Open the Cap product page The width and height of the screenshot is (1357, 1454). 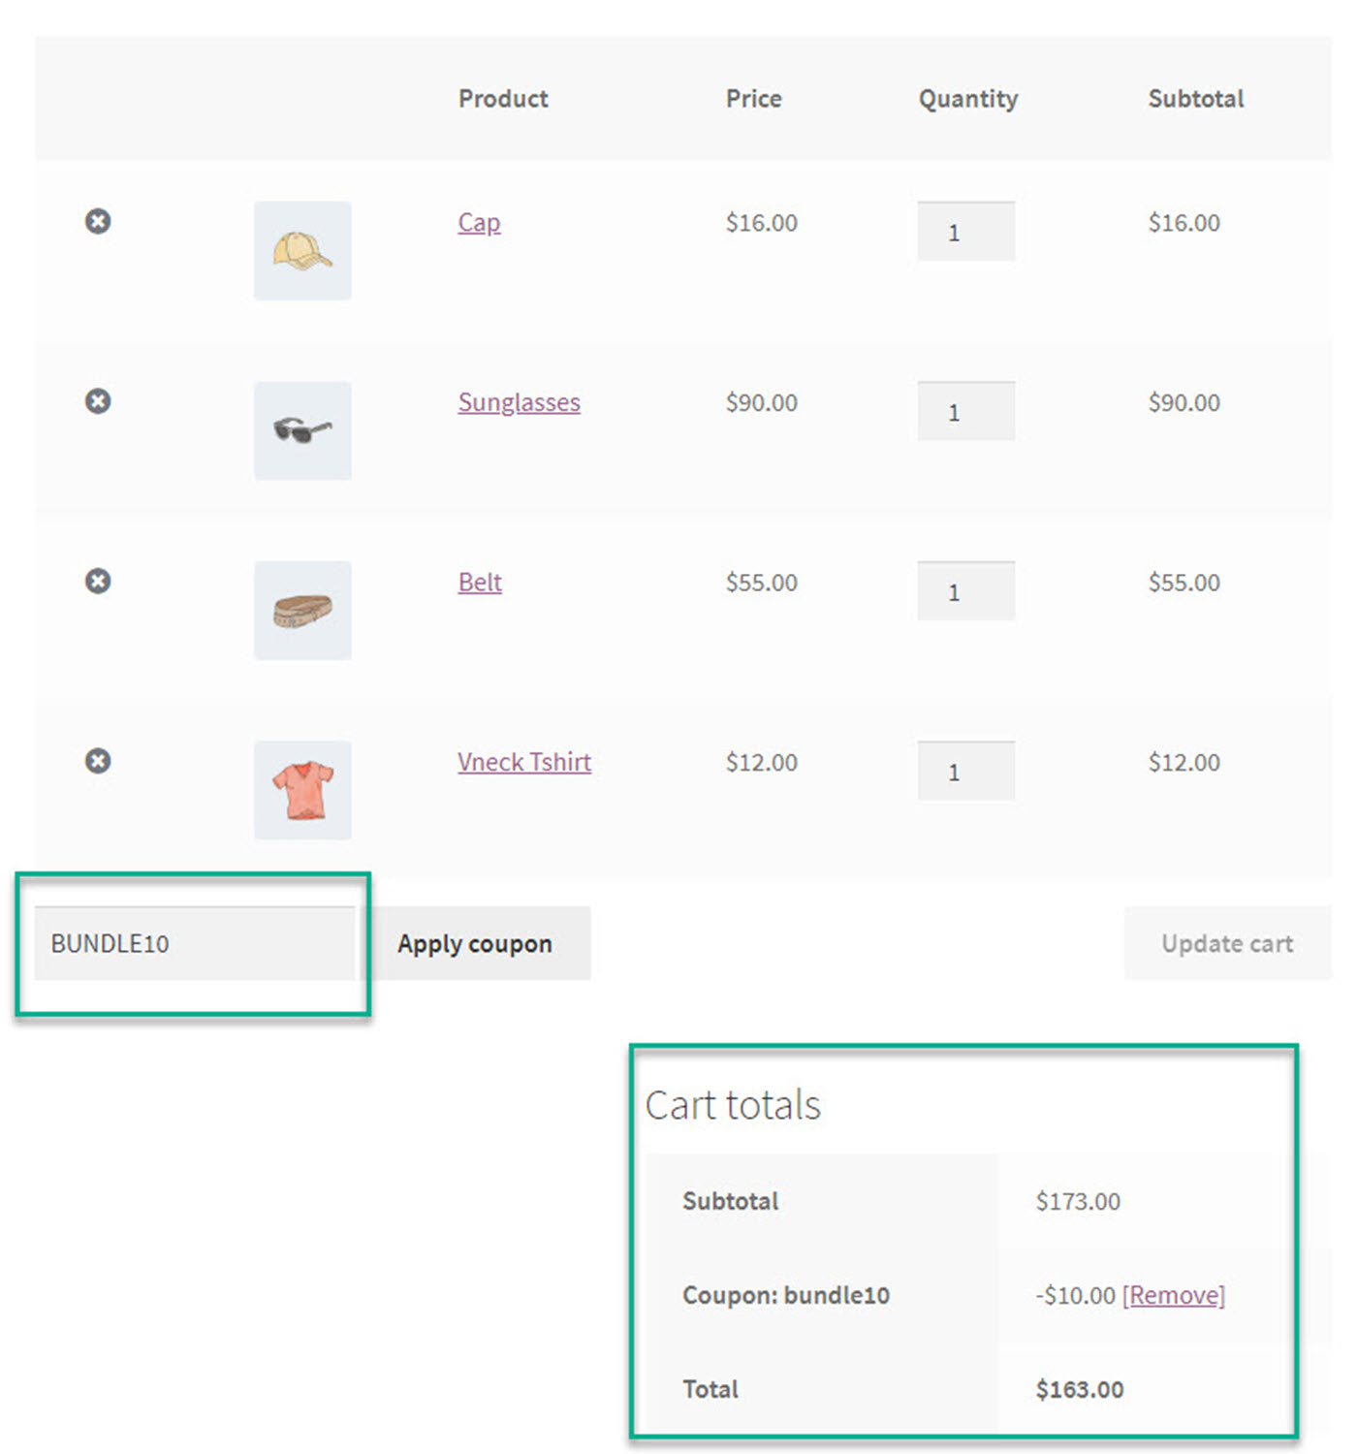click(478, 222)
